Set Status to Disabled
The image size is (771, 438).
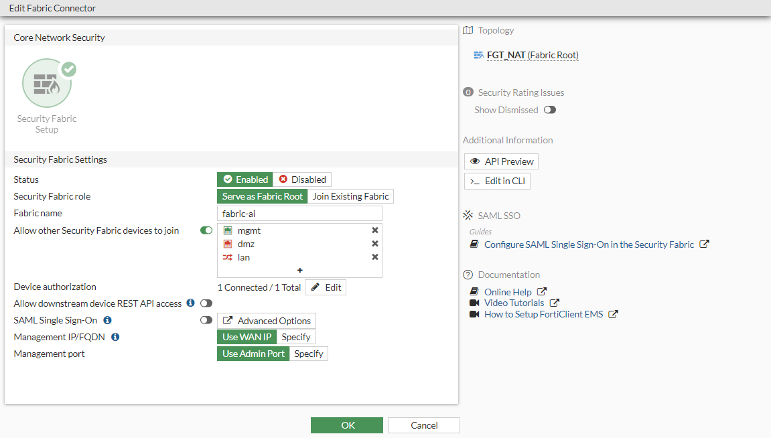point(302,179)
